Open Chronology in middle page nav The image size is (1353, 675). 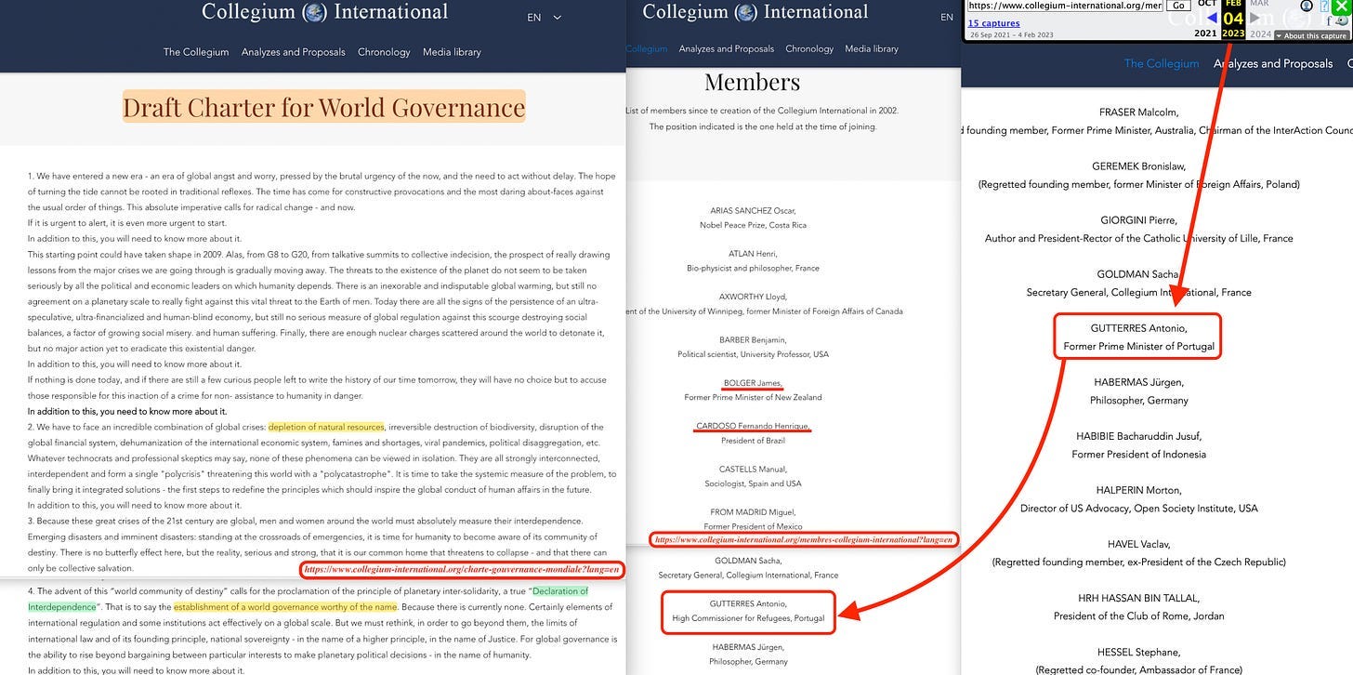tap(809, 48)
